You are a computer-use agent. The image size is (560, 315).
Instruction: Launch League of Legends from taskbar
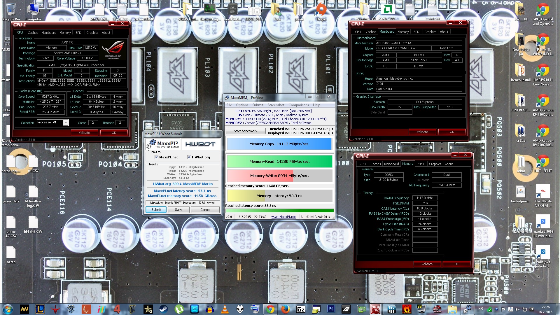click(x=40, y=309)
